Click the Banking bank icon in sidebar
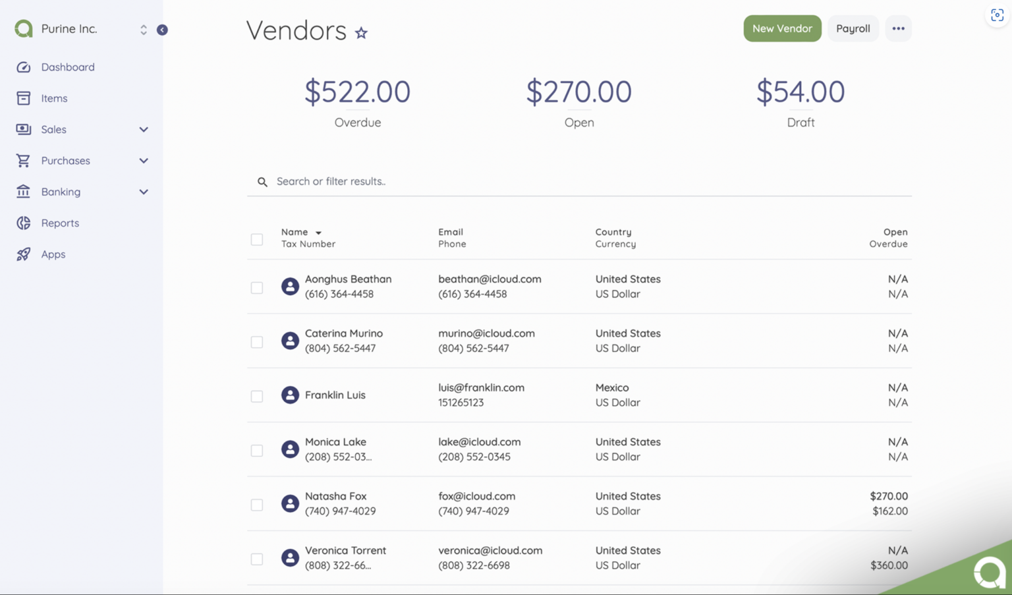This screenshot has height=595, width=1012. (23, 192)
